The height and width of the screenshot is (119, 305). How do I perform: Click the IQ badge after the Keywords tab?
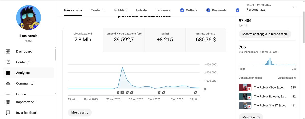237,10
